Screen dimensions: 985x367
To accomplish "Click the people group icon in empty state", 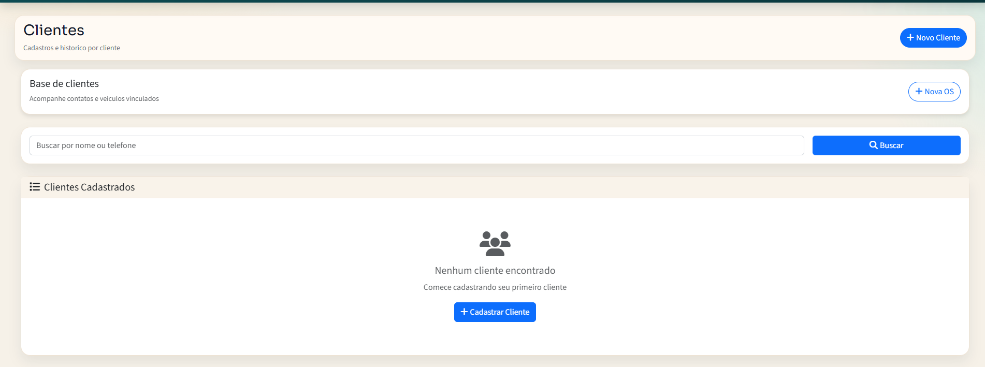I will pyautogui.click(x=495, y=244).
